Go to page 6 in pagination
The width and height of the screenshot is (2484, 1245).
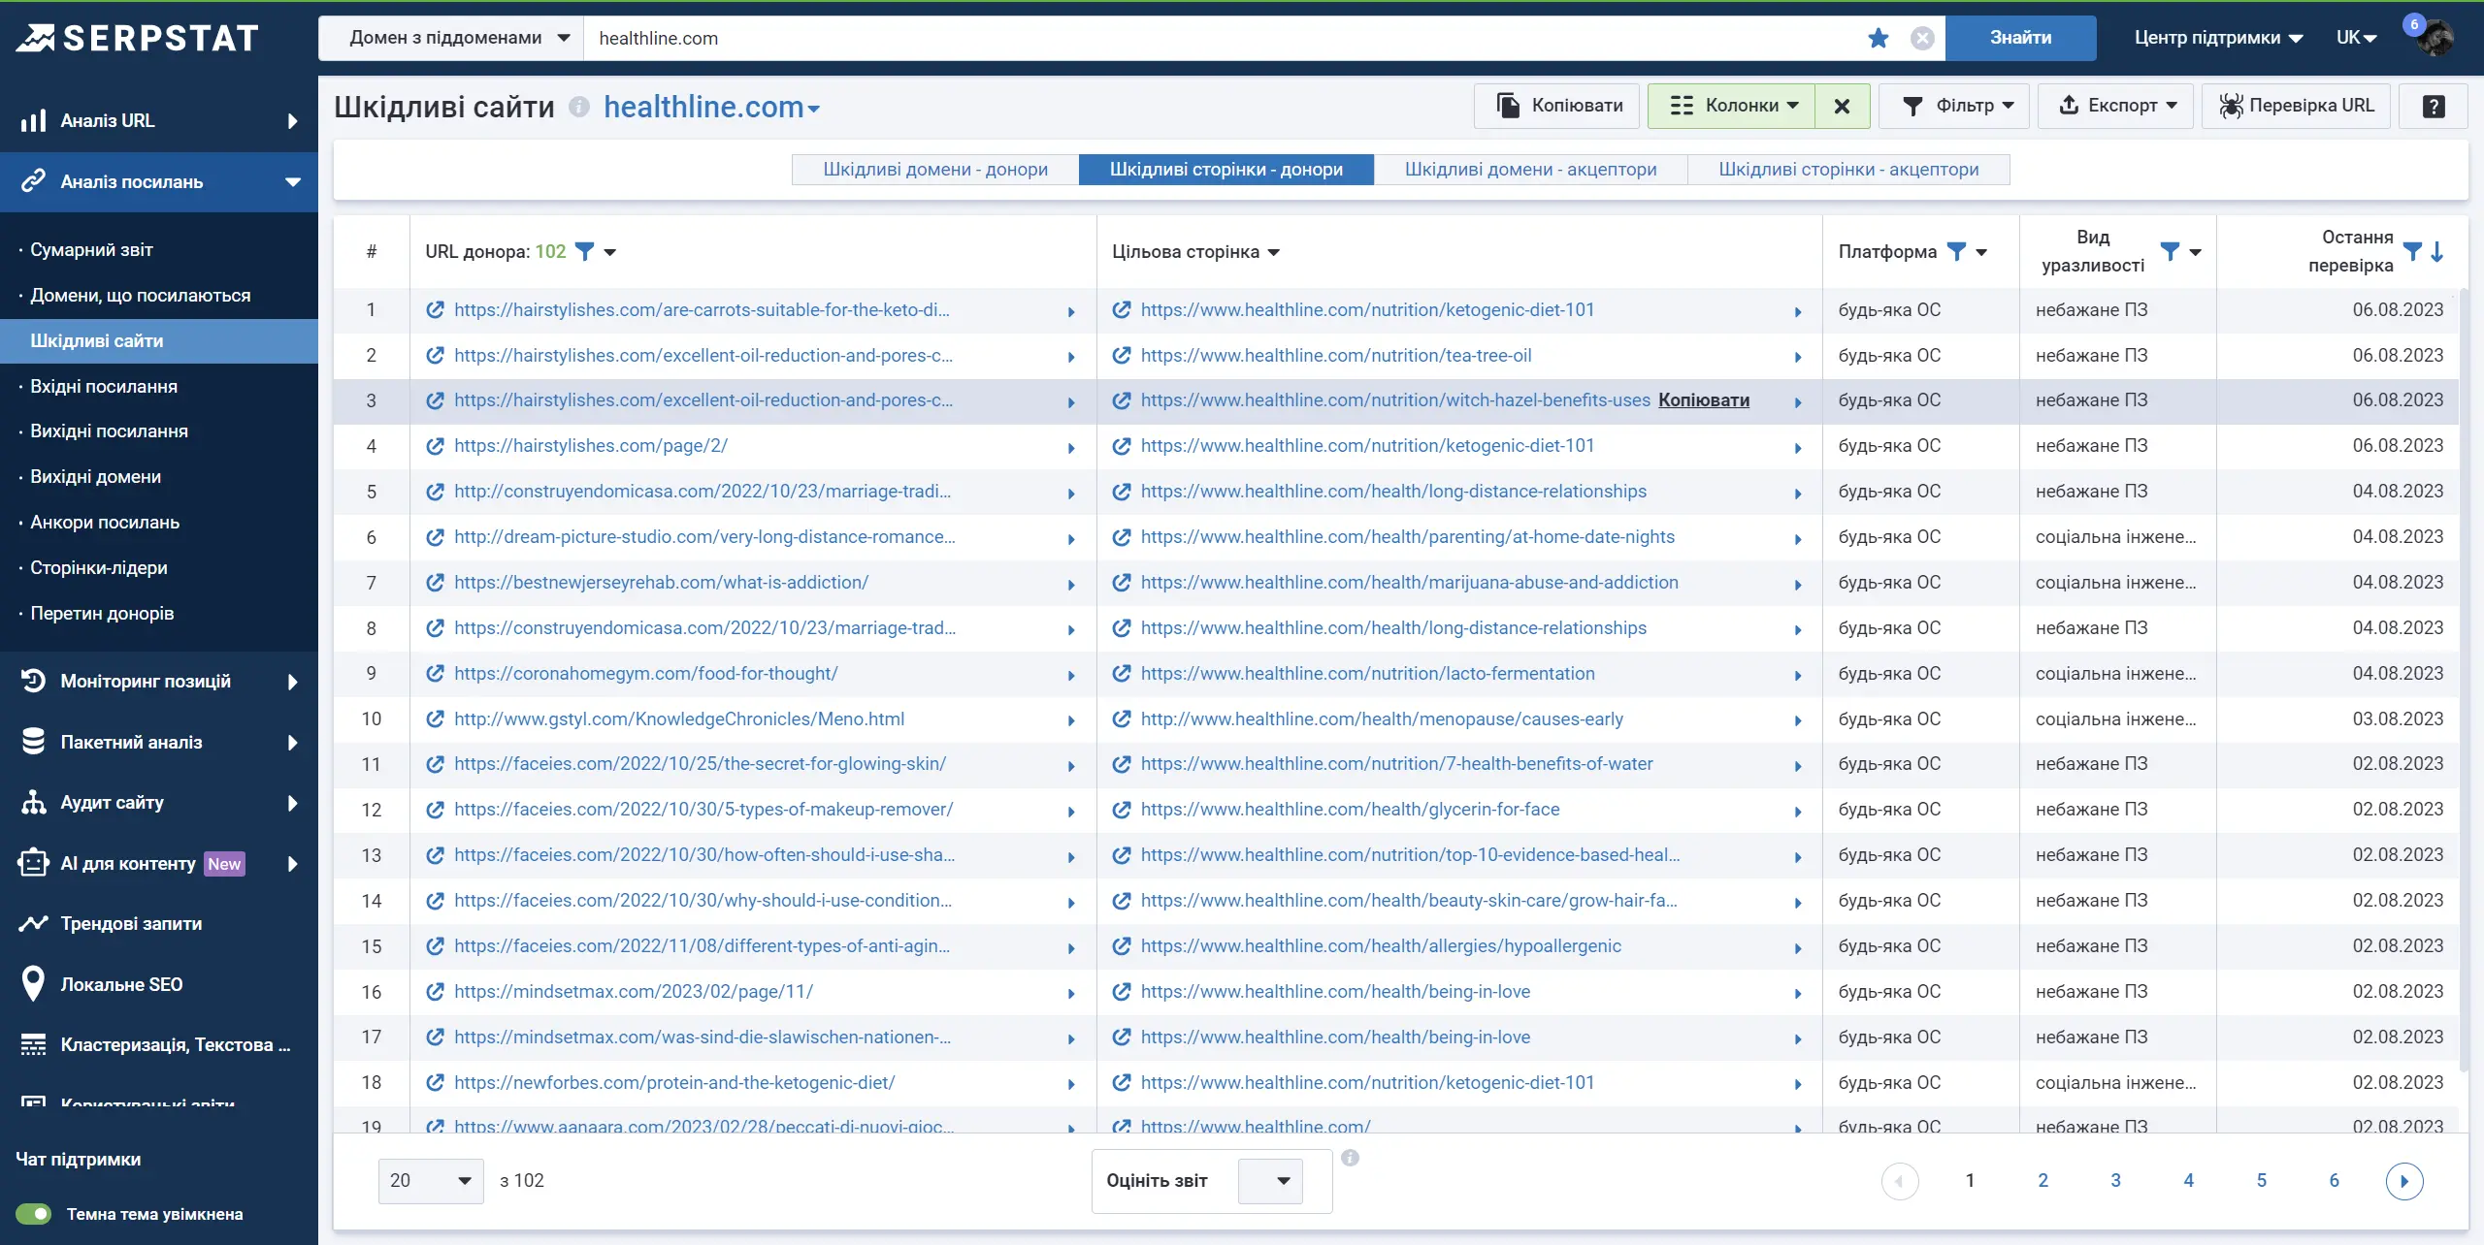tap(2334, 1181)
